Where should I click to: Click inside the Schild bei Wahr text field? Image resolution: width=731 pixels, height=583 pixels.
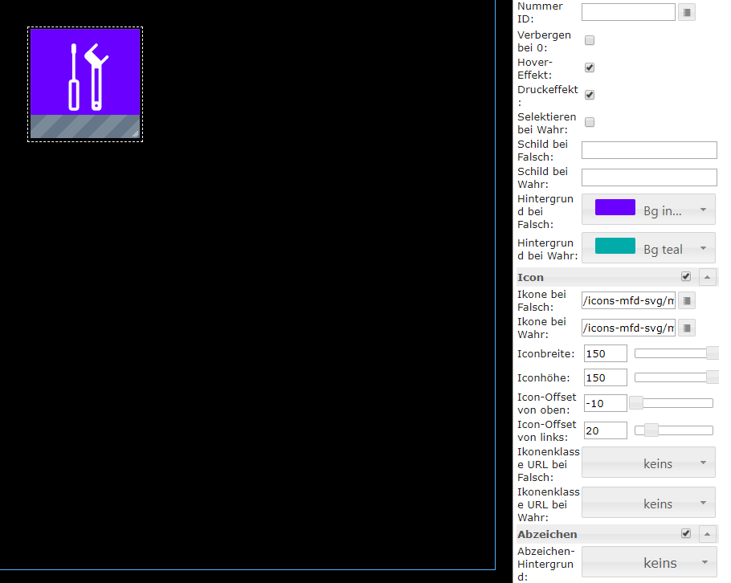pos(648,177)
